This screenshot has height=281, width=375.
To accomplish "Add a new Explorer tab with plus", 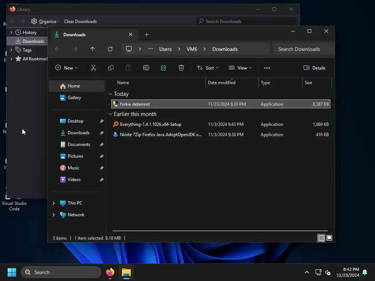I will tap(147, 35).
